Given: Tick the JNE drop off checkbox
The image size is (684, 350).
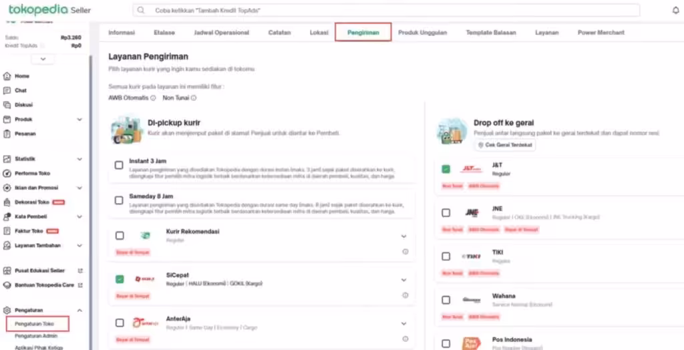Looking at the screenshot, I should (446, 212).
